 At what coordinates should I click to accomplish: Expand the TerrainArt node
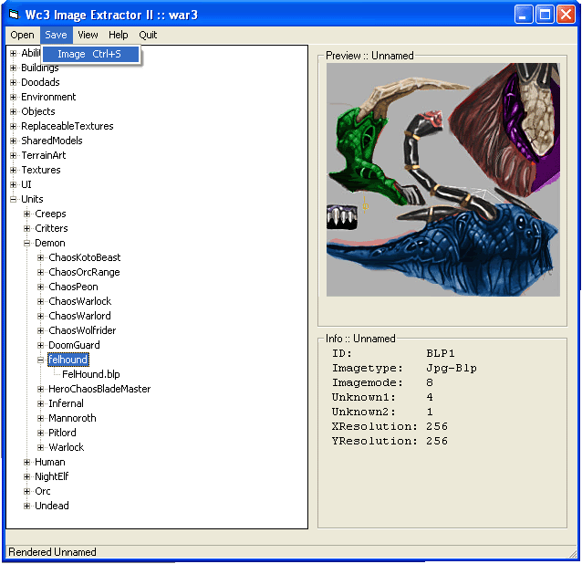[14, 155]
